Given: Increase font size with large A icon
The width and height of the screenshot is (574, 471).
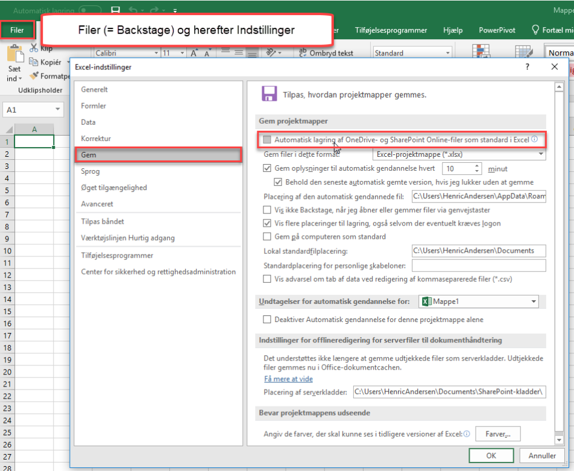Looking at the screenshot, I should point(194,52).
